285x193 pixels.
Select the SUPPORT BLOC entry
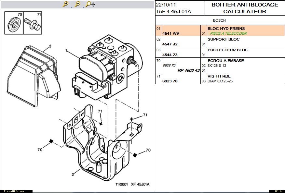(223, 39)
